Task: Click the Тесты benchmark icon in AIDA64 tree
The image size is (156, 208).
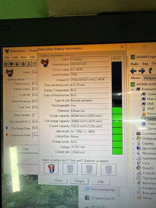Action: (x=139, y=198)
